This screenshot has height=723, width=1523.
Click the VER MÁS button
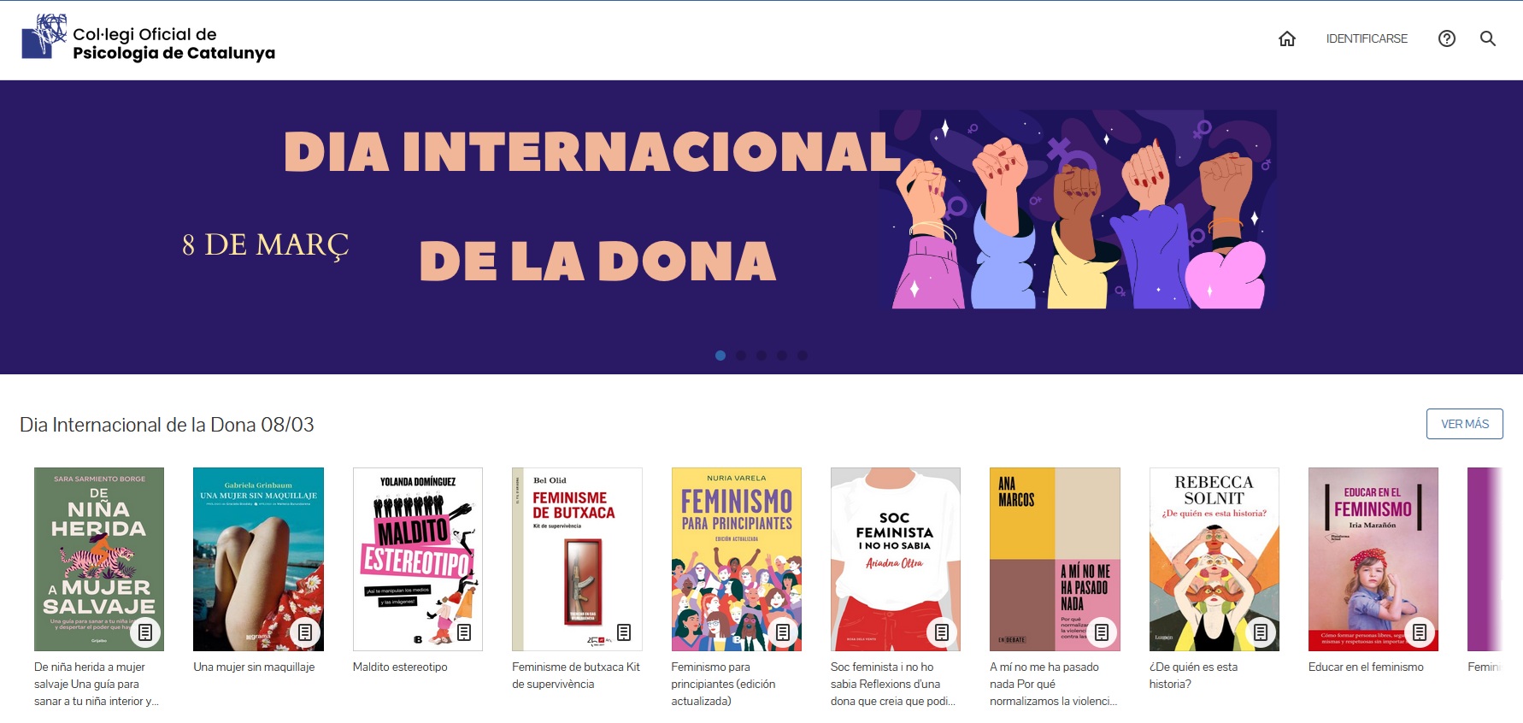coord(1465,424)
